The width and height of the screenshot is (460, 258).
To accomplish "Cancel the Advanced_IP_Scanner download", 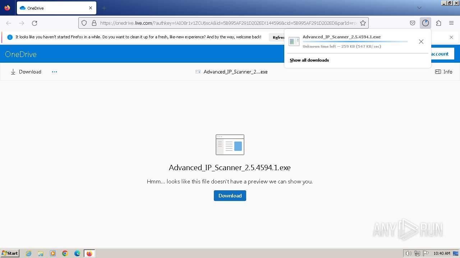I will (421, 42).
